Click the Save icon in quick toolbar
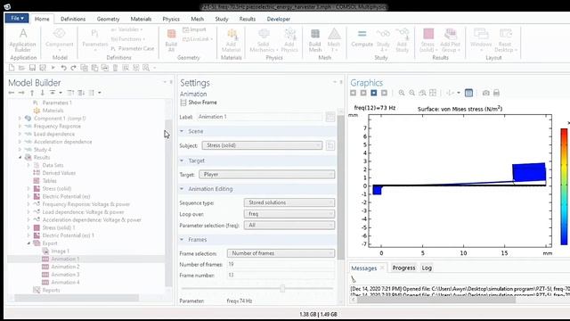 click(x=32, y=68)
